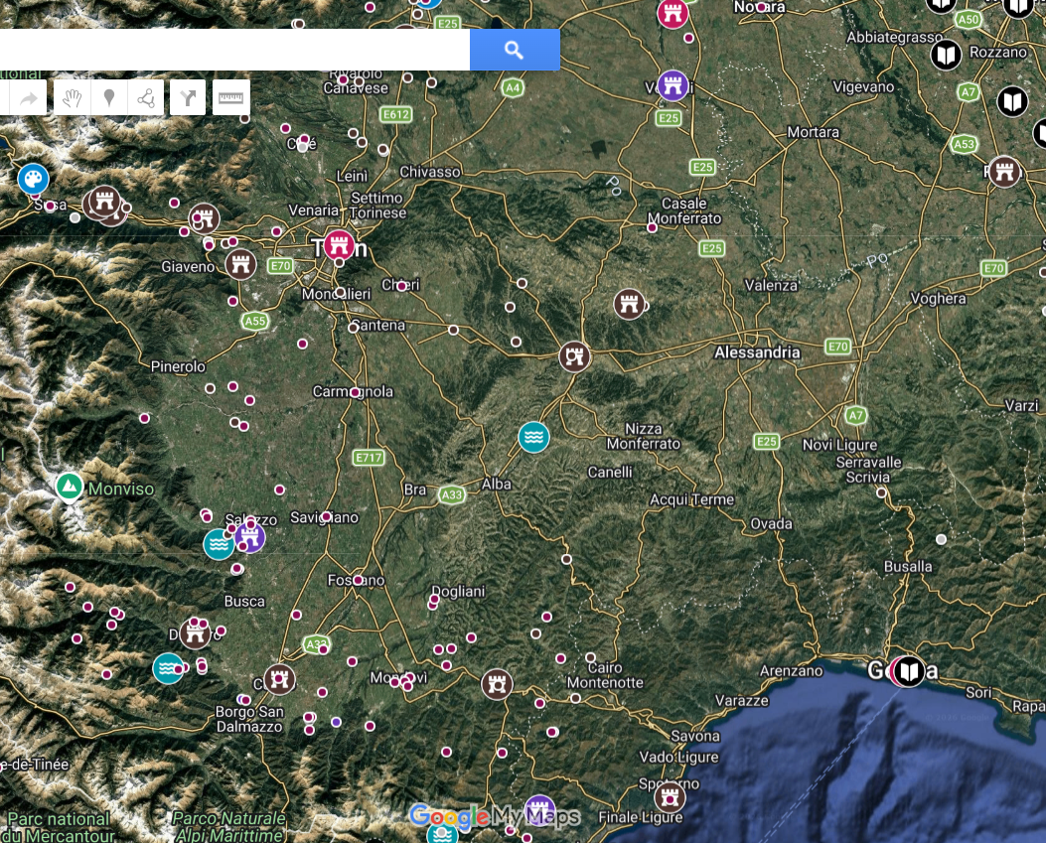Viewport: 1046px width, 843px height.
Task: Click the green Monviso mountain marker
Action: tap(69, 487)
